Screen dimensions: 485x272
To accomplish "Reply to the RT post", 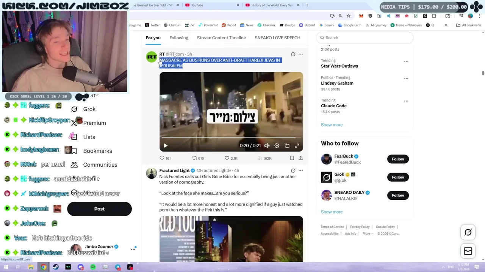I will [x=165, y=158].
